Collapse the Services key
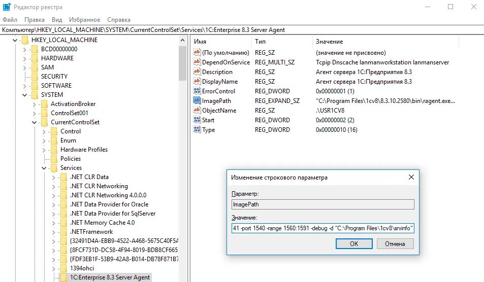This screenshot has width=484, height=282. (44, 168)
